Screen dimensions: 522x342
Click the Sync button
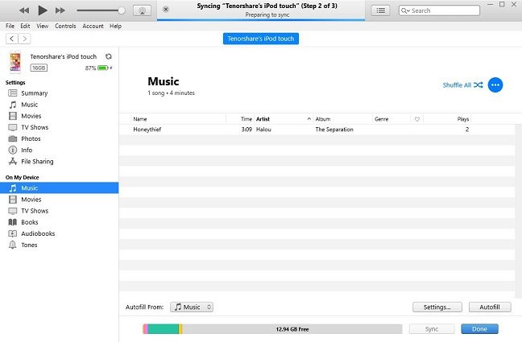[432, 329]
